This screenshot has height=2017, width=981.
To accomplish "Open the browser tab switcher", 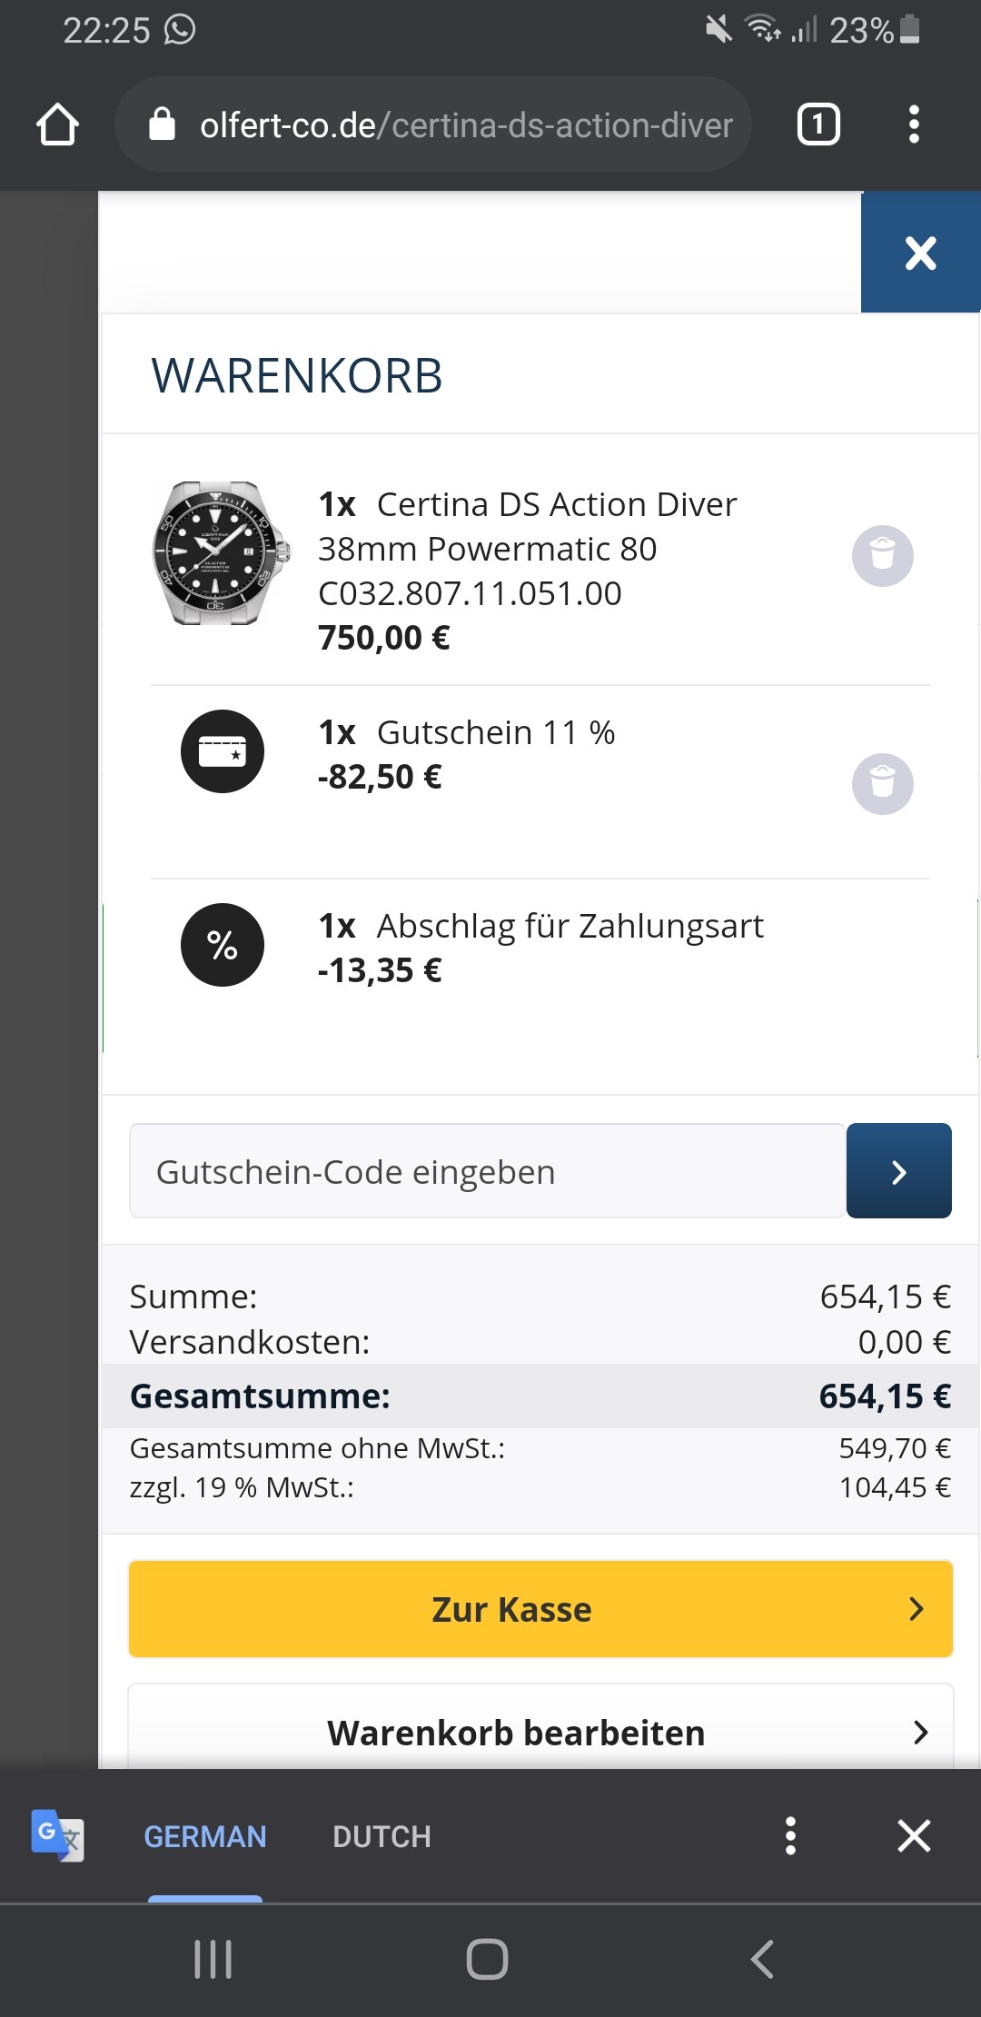I will [817, 124].
